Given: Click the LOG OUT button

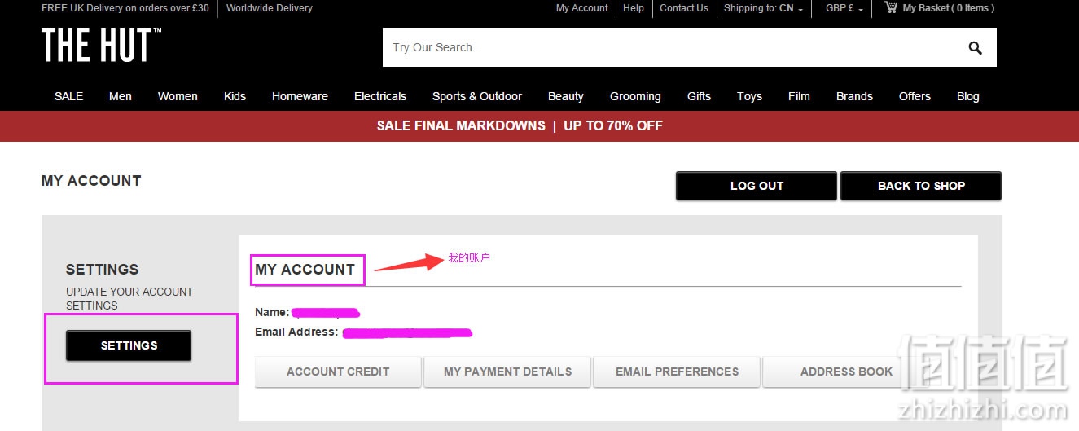Looking at the screenshot, I should tap(757, 186).
